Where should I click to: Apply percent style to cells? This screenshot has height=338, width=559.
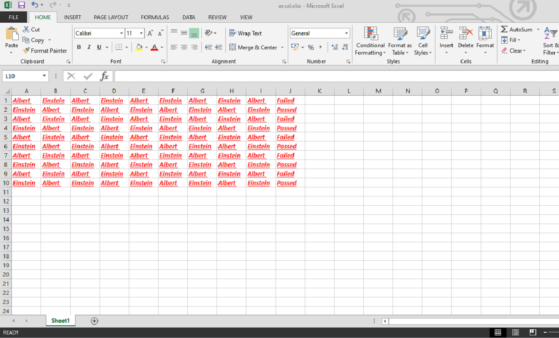coord(311,47)
